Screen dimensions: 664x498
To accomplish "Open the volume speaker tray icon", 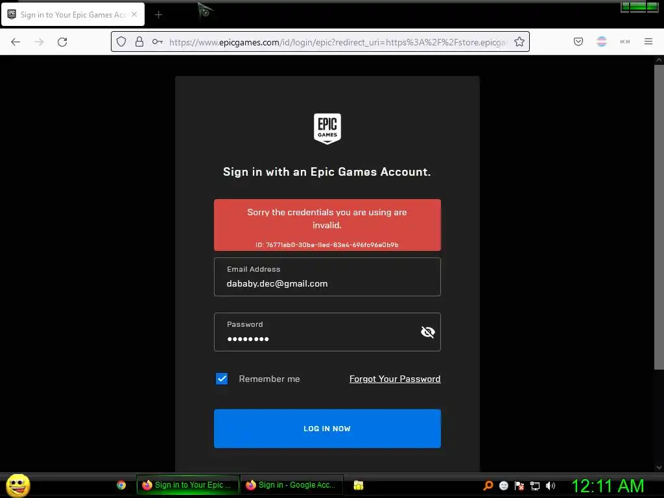I will point(551,486).
